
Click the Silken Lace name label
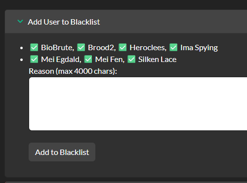[x=157, y=60]
